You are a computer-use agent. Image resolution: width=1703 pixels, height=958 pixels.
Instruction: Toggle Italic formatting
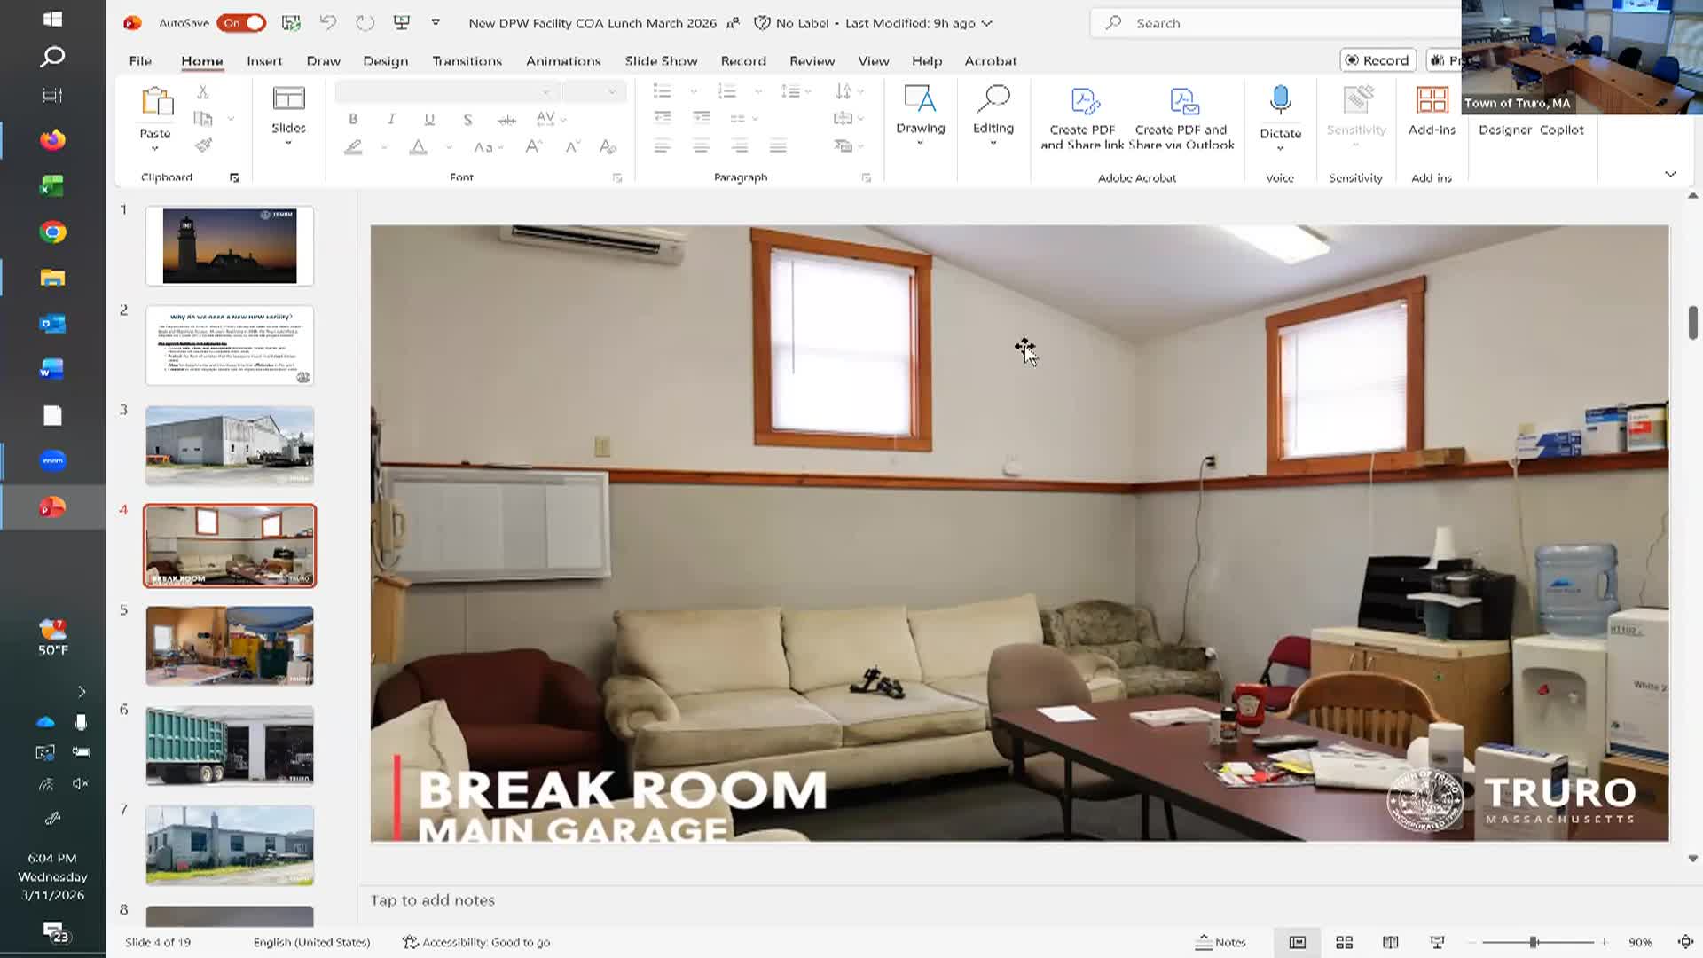(390, 119)
